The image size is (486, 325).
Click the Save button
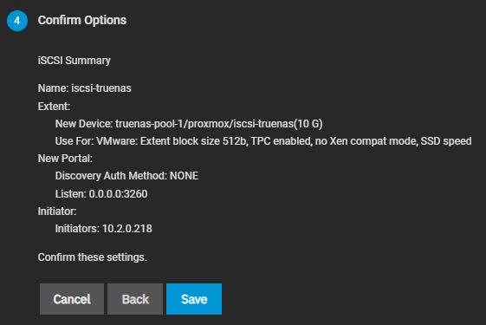point(194,299)
